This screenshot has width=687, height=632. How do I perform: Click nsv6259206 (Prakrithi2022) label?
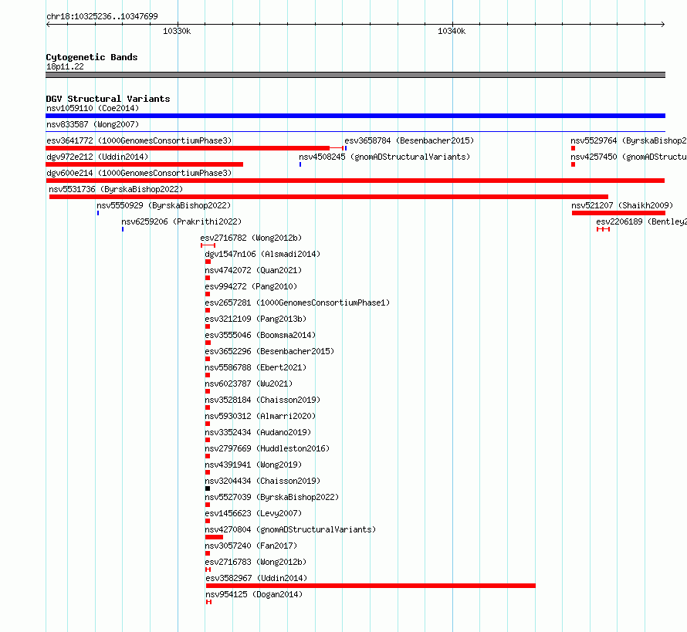point(181,221)
